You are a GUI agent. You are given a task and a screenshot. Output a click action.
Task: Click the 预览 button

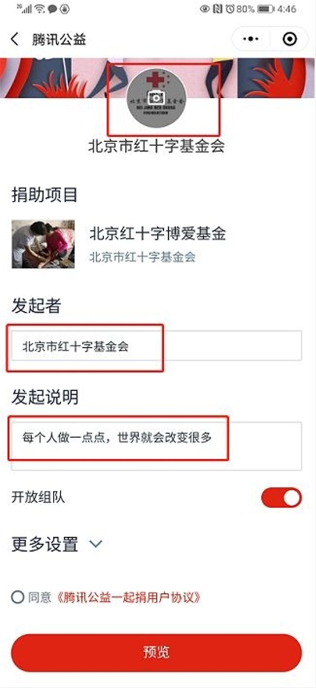click(x=156, y=653)
